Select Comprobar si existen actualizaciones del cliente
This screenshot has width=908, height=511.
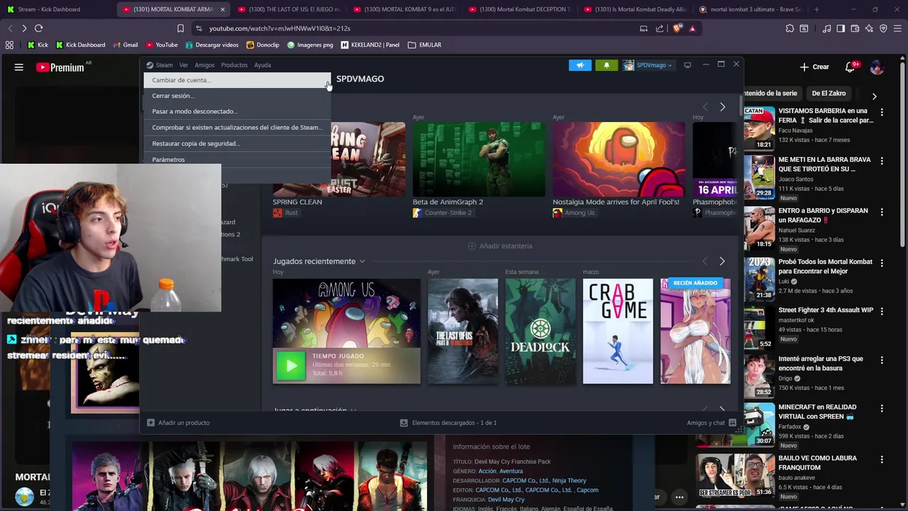(x=237, y=128)
